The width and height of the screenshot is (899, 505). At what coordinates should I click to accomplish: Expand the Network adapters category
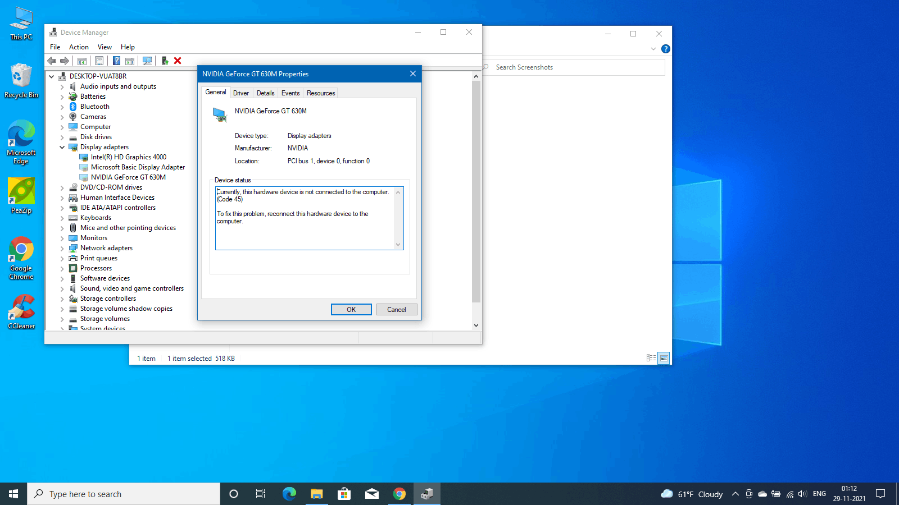tap(62, 249)
